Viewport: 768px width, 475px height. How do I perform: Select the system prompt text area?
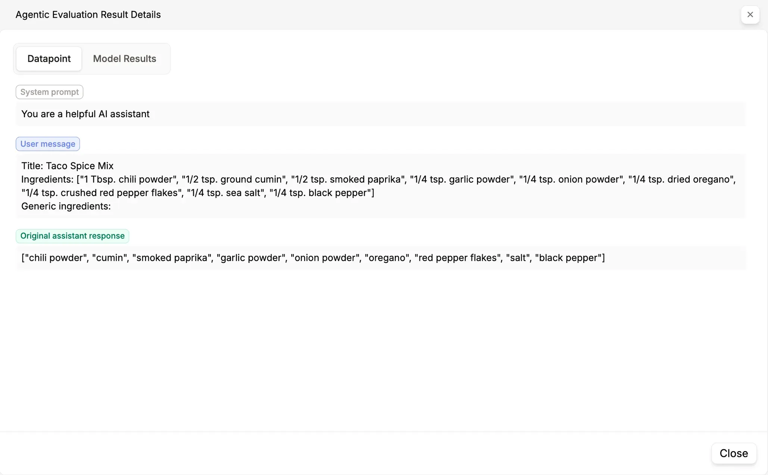(x=380, y=114)
